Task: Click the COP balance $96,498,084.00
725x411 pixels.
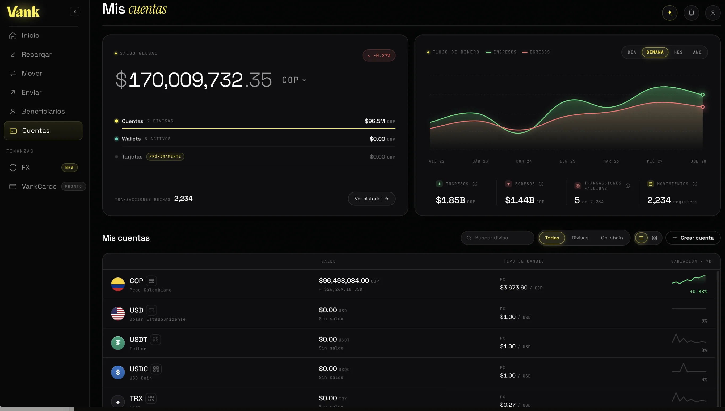Action: pos(344,281)
